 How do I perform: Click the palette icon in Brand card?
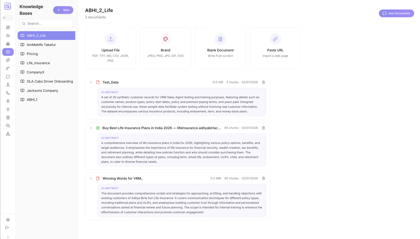[165, 39]
